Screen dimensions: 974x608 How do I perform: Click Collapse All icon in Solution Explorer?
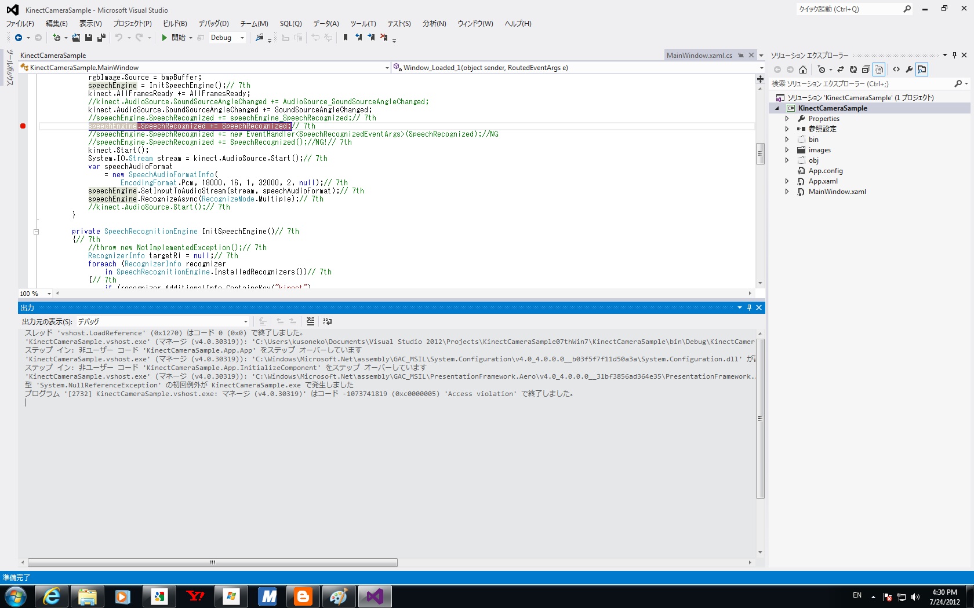(x=866, y=69)
